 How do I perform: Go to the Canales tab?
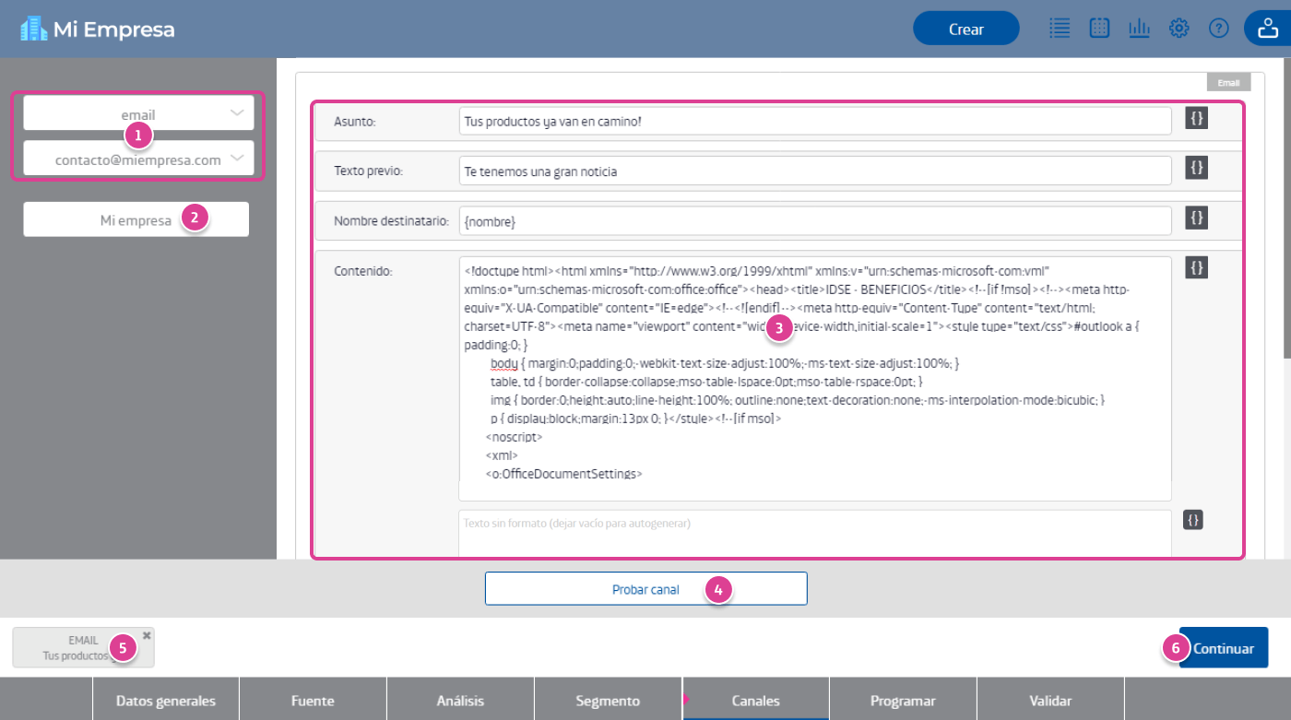(755, 700)
